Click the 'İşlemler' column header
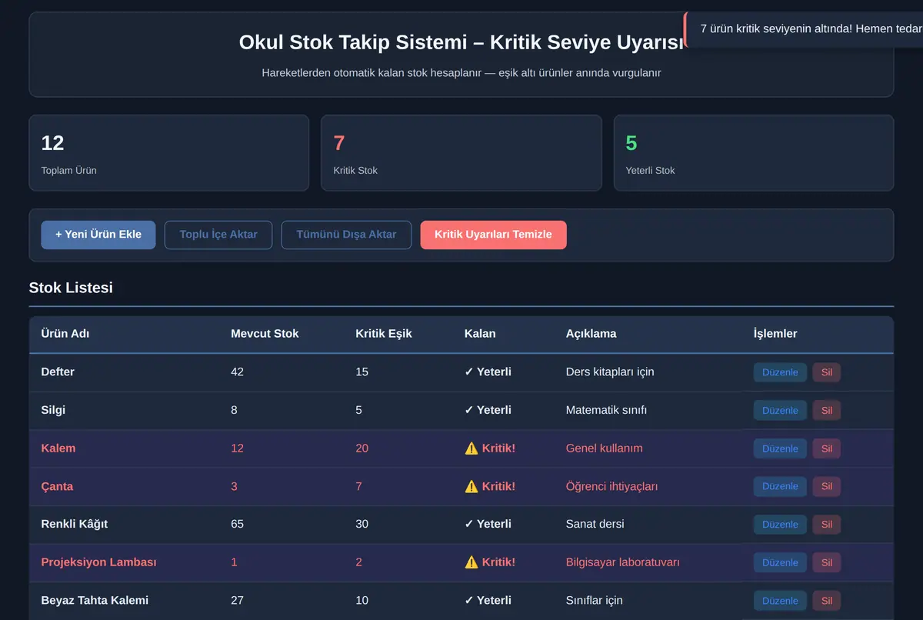923x620 pixels. 775,334
